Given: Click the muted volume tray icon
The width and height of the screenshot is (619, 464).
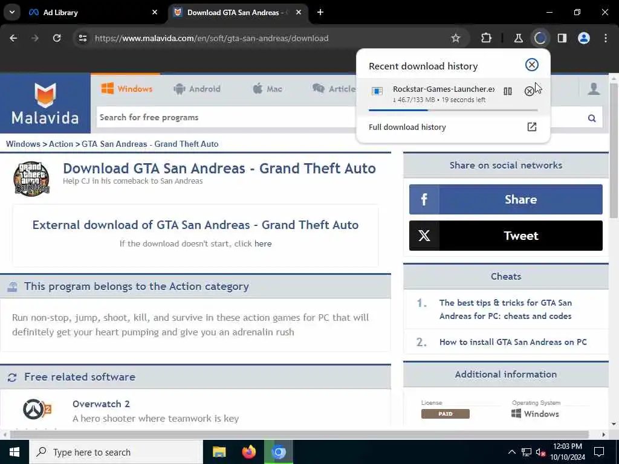Looking at the screenshot, I should pyautogui.click(x=540, y=452).
